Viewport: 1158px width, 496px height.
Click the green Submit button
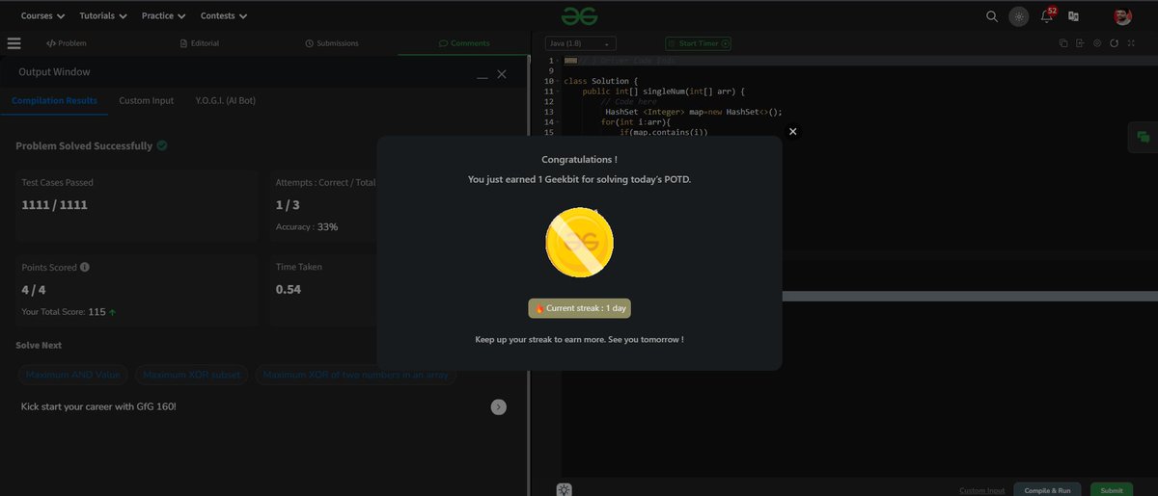click(x=1111, y=490)
